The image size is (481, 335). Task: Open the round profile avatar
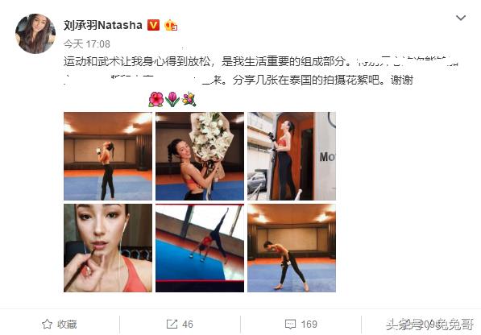point(35,34)
